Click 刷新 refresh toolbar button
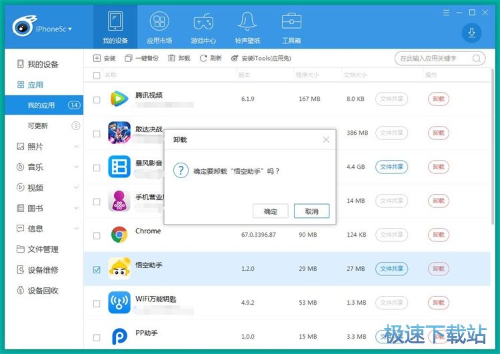 click(x=211, y=58)
